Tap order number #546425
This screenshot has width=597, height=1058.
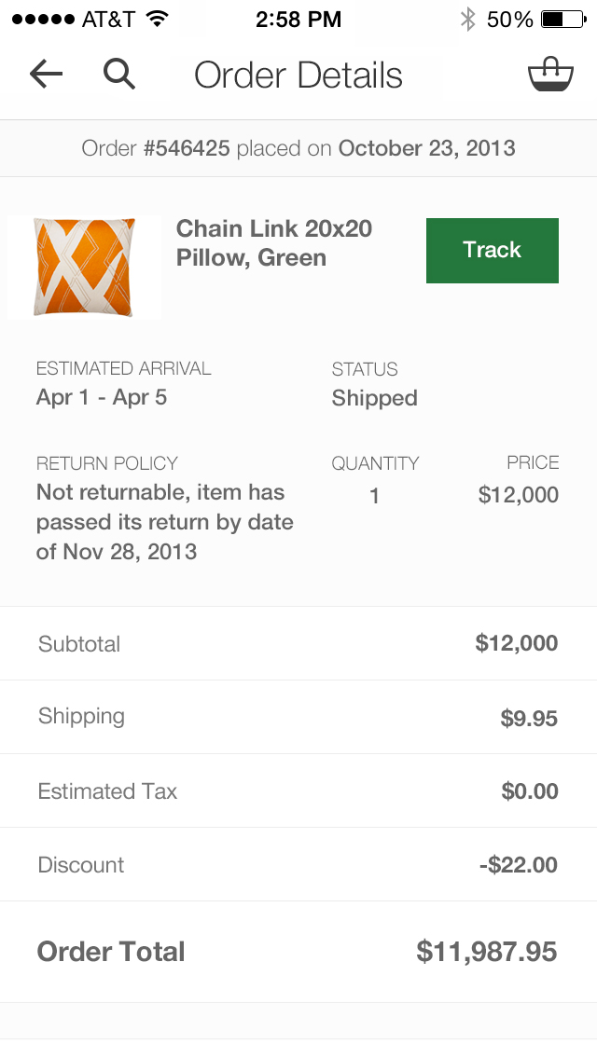[187, 148]
